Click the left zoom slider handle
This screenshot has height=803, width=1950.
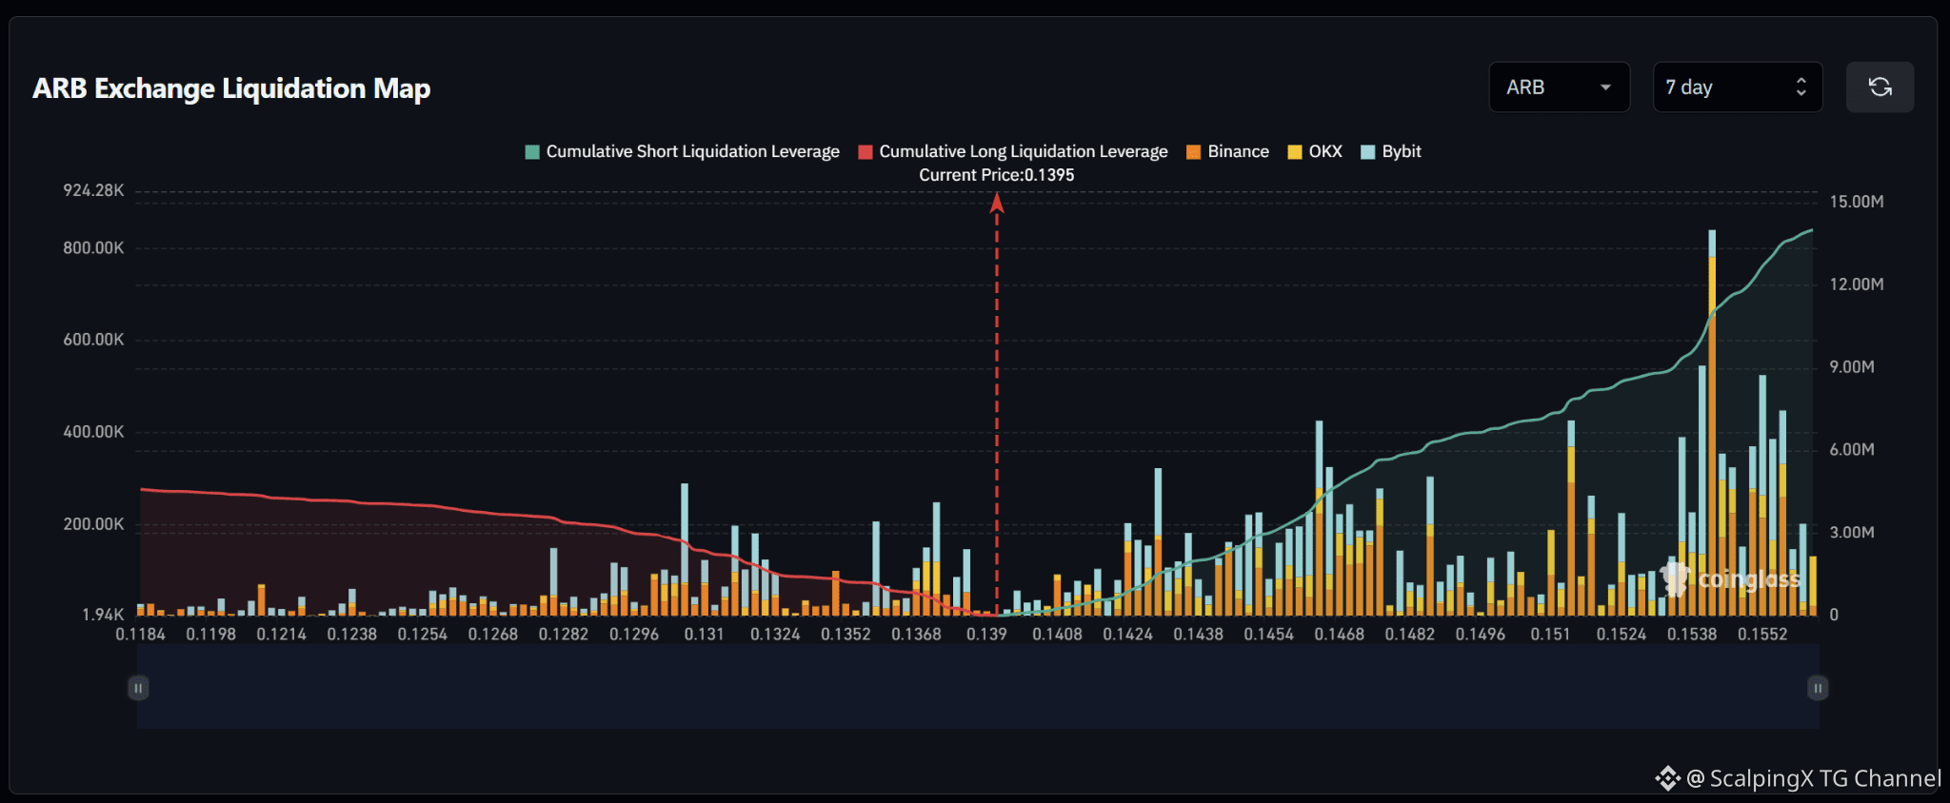(138, 688)
